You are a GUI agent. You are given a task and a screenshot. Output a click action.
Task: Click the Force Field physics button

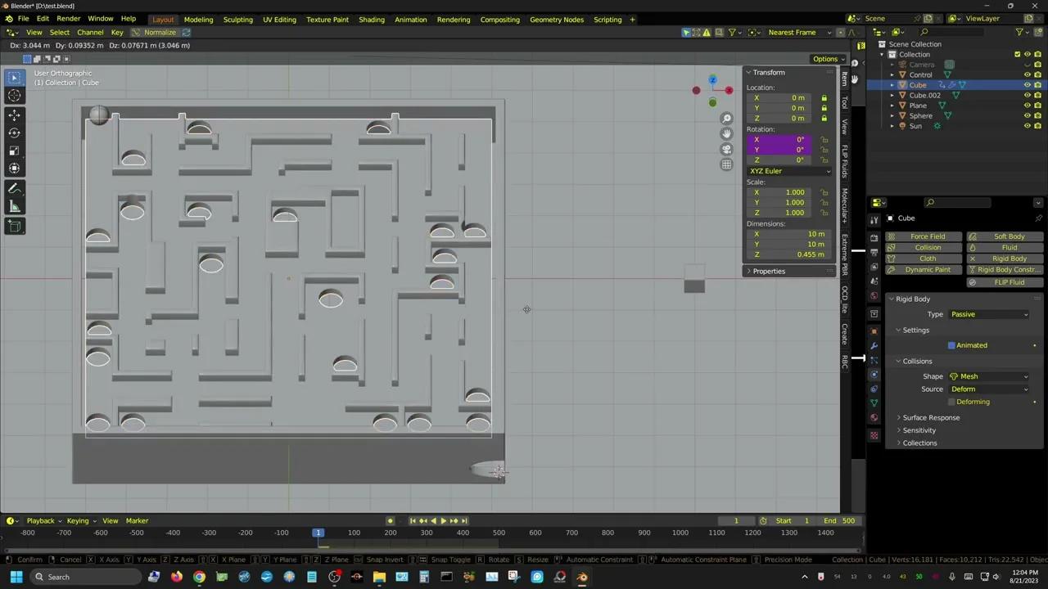927,236
